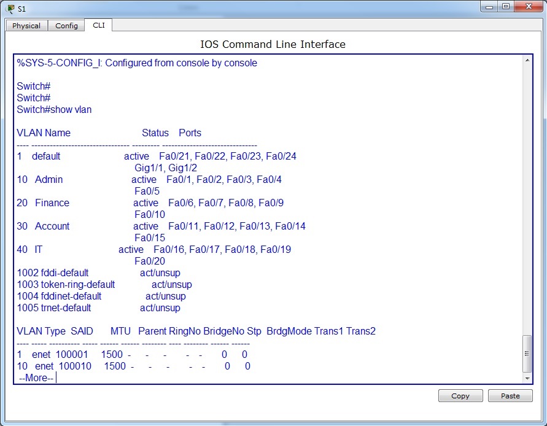
Task: Click the 'Account' VLAN name
Action: pyautogui.click(x=52, y=226)
